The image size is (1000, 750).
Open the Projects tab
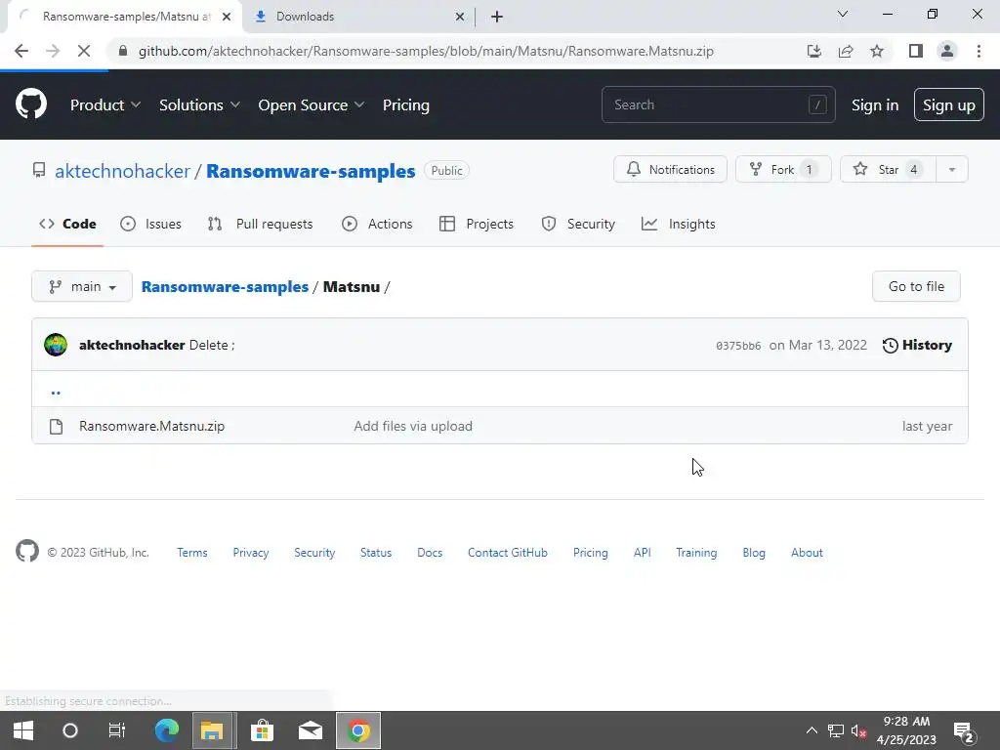coord(477,224)
